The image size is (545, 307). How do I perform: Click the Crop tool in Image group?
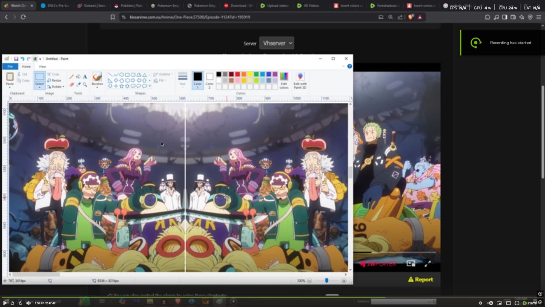pyautogui.click(x=53, y=74)
